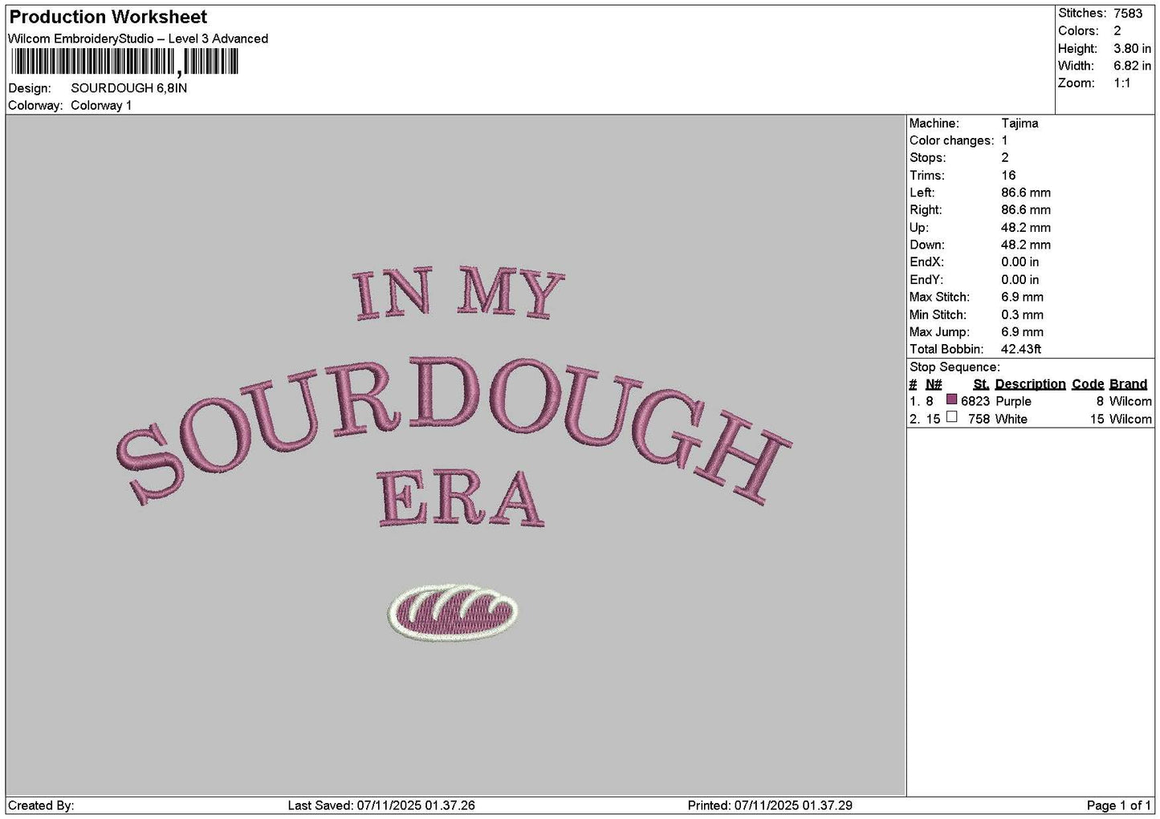Viewport: 1160px width, 819px height.
Task: Click the IN MY embroidered text
Action: 458,294
